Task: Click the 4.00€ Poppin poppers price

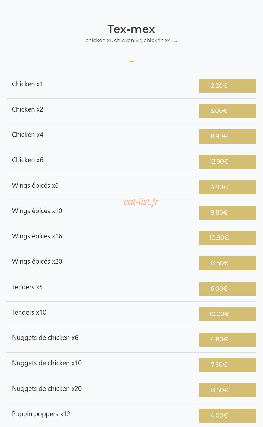Action: pos(227,416)
